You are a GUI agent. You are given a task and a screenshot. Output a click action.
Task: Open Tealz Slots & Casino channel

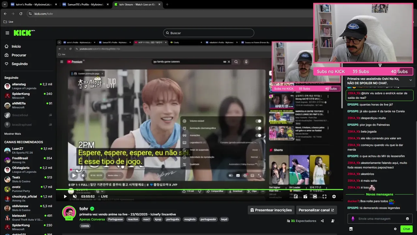(x=28, y=179)
